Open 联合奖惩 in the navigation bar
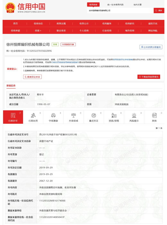The image size is (167, 225). point(61,31)
